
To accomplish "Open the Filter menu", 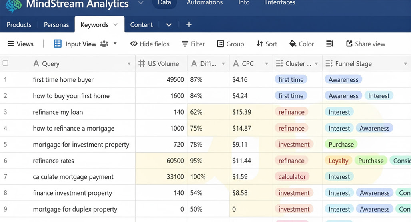I will tap(193, 44).
